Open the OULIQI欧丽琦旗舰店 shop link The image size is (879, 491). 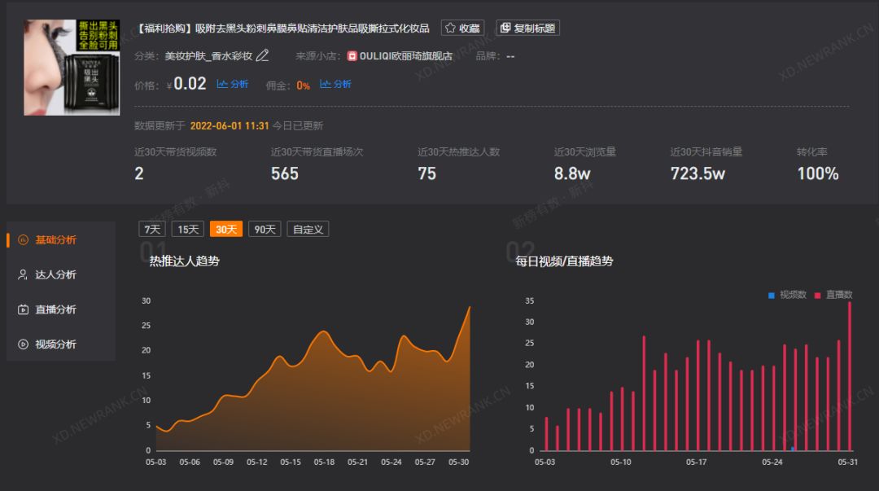(405, 56)
